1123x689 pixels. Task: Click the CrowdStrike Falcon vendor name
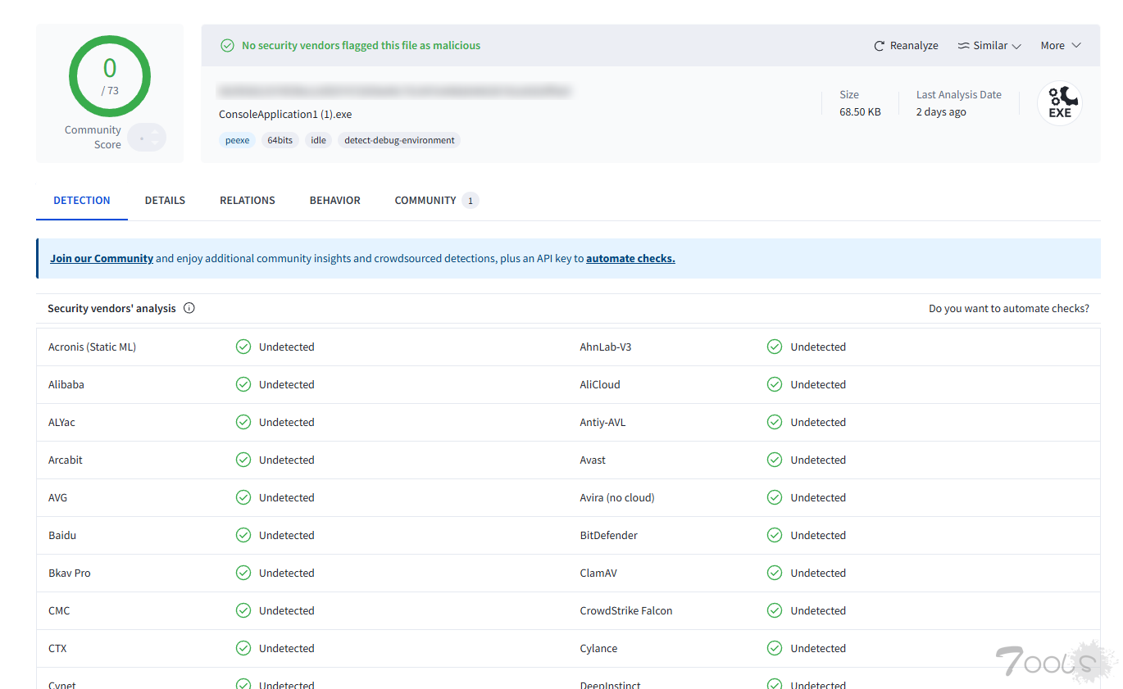[x=626, y=611]
